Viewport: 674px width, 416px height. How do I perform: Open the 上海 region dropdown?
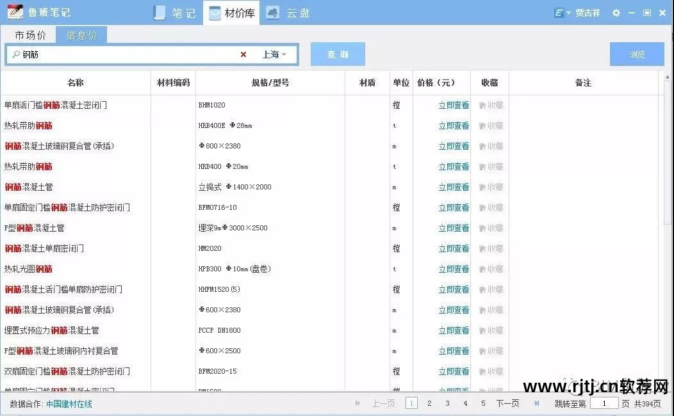274,55
